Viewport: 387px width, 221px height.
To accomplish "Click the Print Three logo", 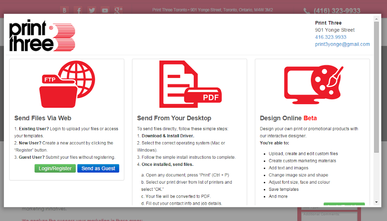I will click(x=42, y=35).
